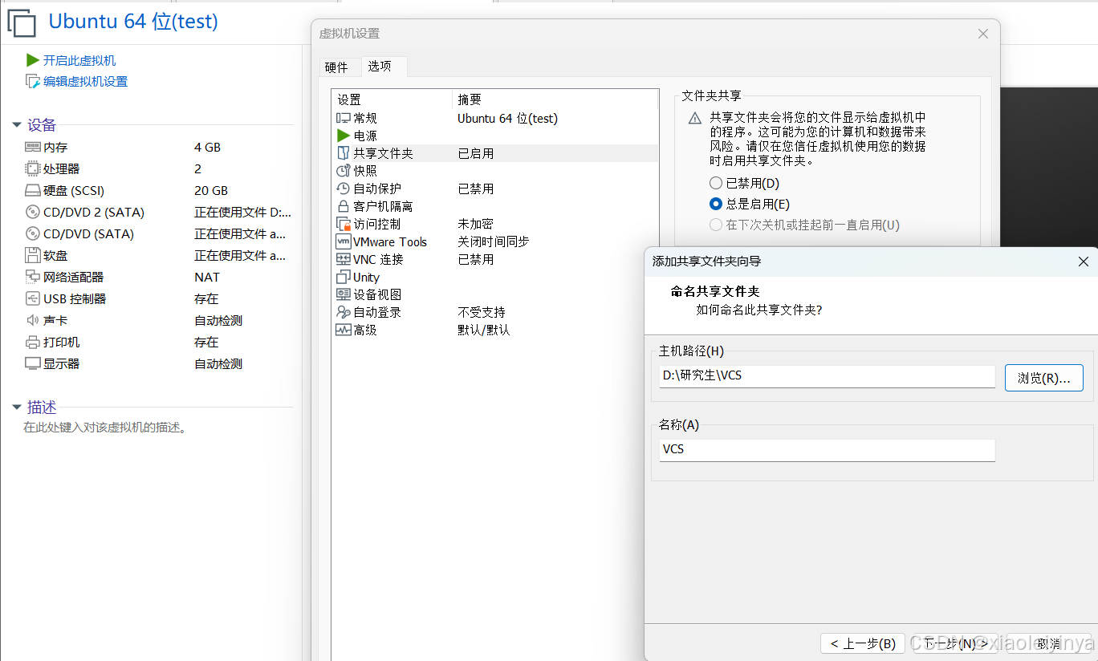Click the guest isolation (客户机隔离) lock icon
1098x661 pixels.
point(344,207)
